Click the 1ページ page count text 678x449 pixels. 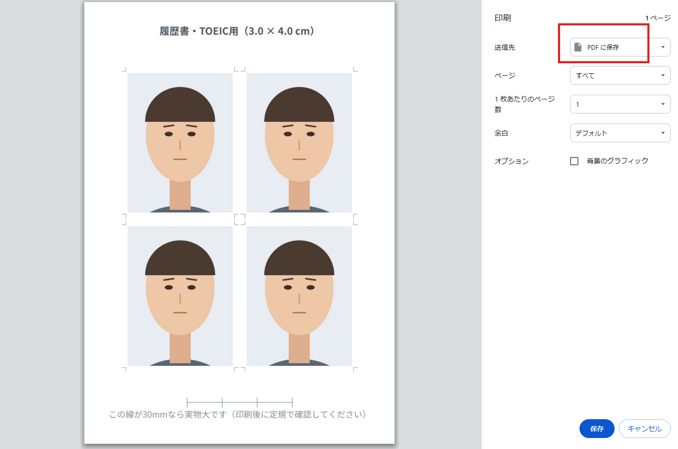pos(658,18)
